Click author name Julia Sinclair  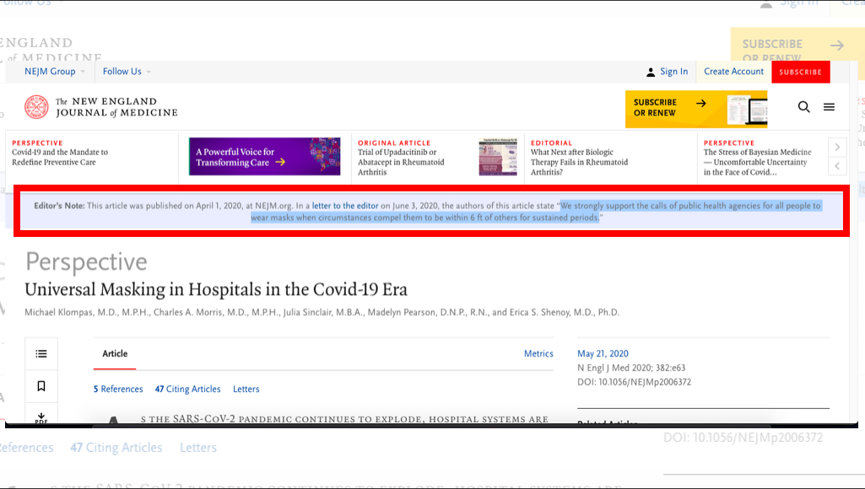coord(308,313)
